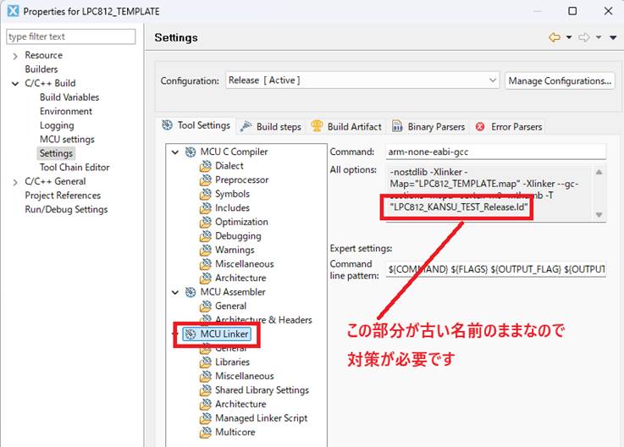624x447 pixels.
Task: Switch to the Binary Parsers tab
Action: tap(435, 126)
